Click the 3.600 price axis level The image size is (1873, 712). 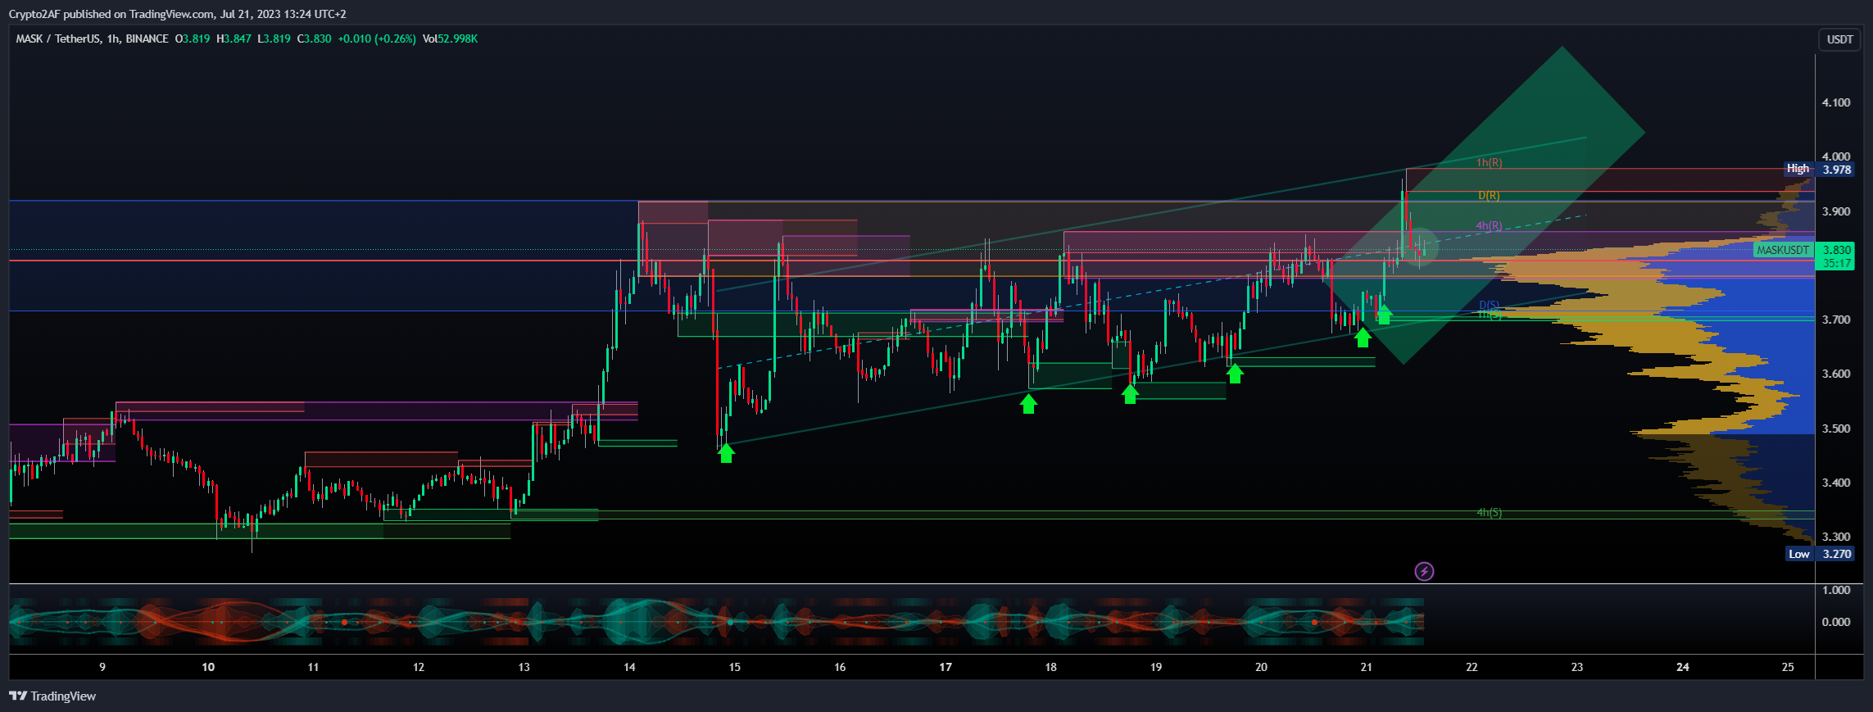pyautogui.click(x=1836, y=374)
